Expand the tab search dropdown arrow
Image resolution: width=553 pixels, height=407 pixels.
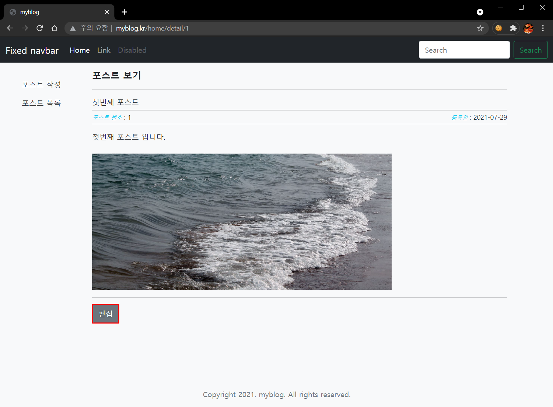pos(480,12)
